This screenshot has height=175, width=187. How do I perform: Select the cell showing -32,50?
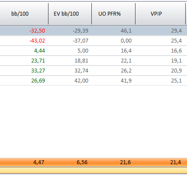tap(37, 31)
